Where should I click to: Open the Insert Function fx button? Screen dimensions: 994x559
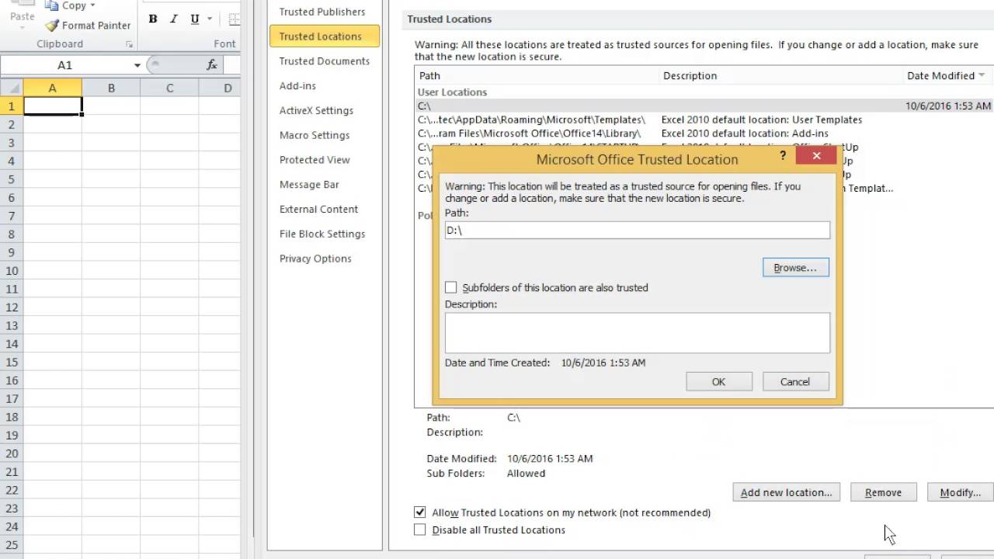[x=211, y=65]
